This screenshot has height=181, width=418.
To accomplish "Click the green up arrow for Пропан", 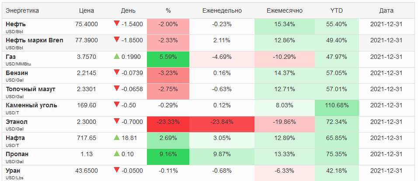I will coord(116,154).
